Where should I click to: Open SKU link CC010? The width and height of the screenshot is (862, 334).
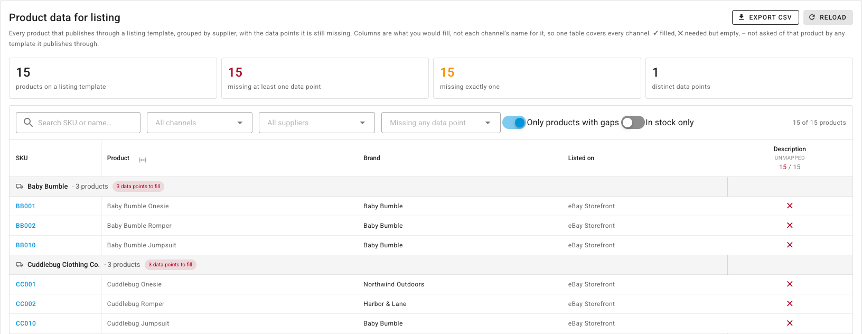pyautogui.click(x=26, y=323)
